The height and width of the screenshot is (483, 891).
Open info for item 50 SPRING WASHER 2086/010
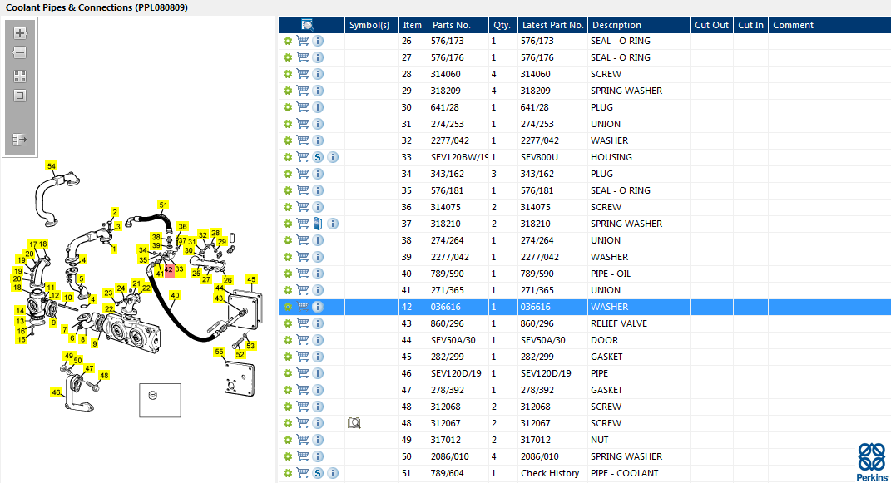coord(318,456)
